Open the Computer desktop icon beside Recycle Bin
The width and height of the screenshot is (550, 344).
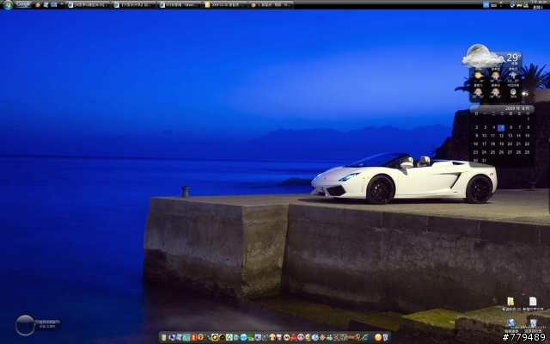point(511,322)
